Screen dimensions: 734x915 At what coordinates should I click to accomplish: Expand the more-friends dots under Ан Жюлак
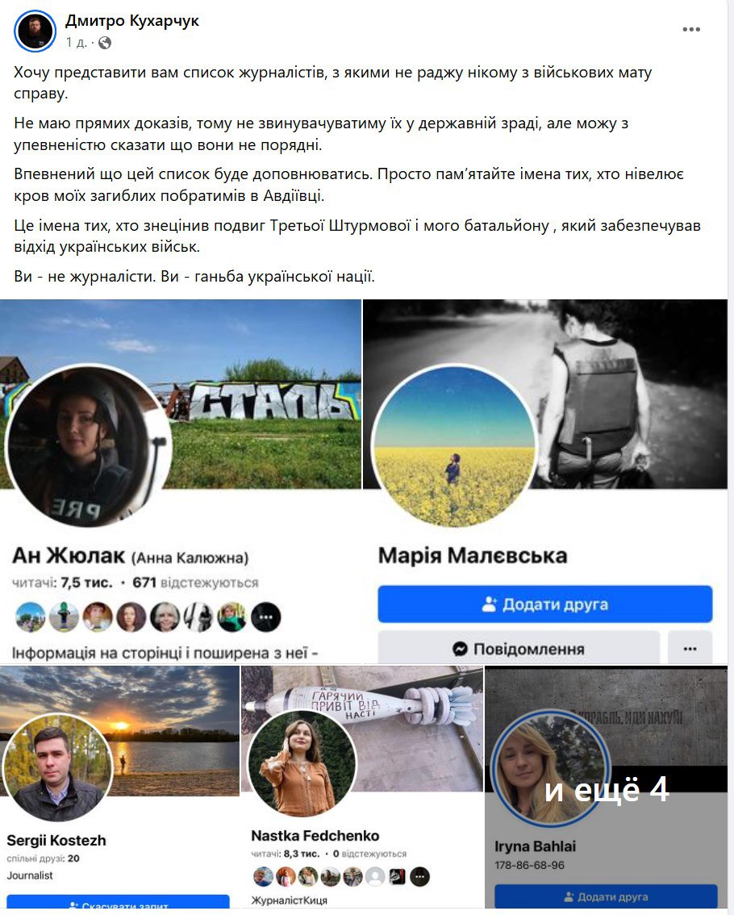point(266,617)
